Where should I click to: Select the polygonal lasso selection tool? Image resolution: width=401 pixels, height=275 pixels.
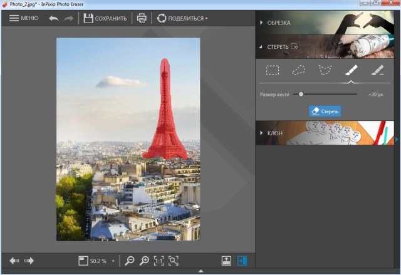[x=325, y=71]
